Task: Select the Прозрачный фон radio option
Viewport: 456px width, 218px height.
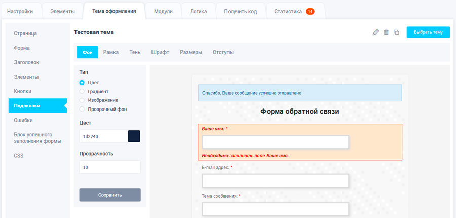Action: [82, 109]
